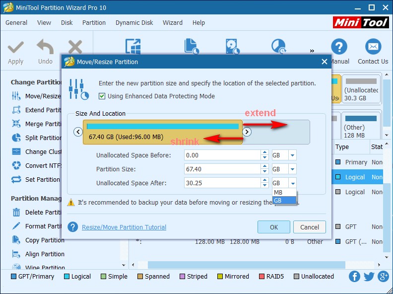Screen dimensions: 393x294
Task: Open the Dynamic Disk menu
Action: point(134,22)
